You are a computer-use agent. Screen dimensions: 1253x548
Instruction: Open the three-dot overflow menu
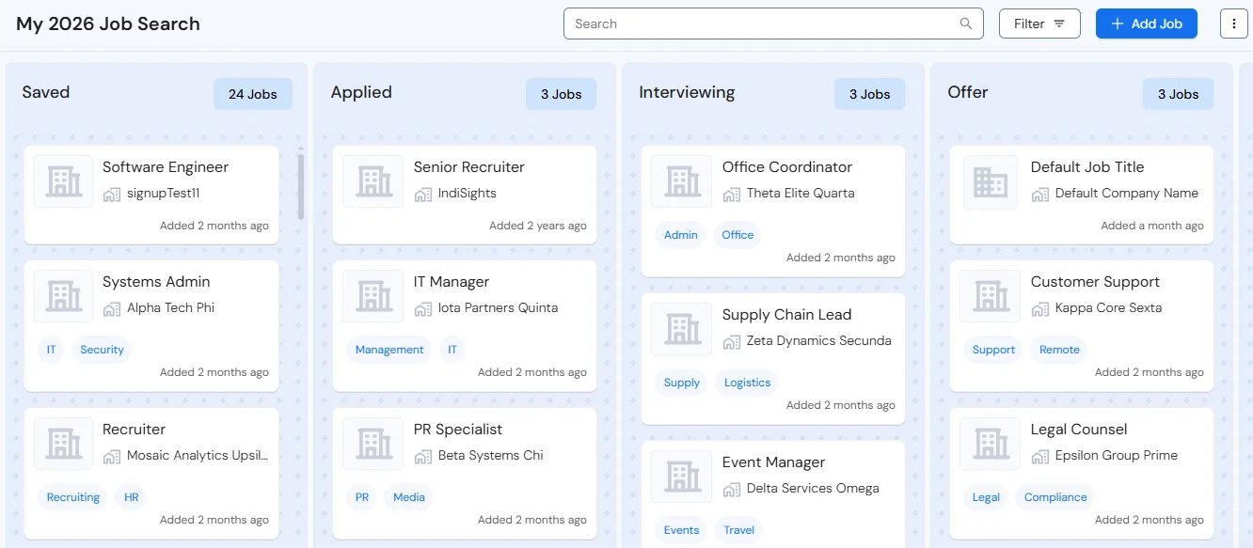[1233, 23]
